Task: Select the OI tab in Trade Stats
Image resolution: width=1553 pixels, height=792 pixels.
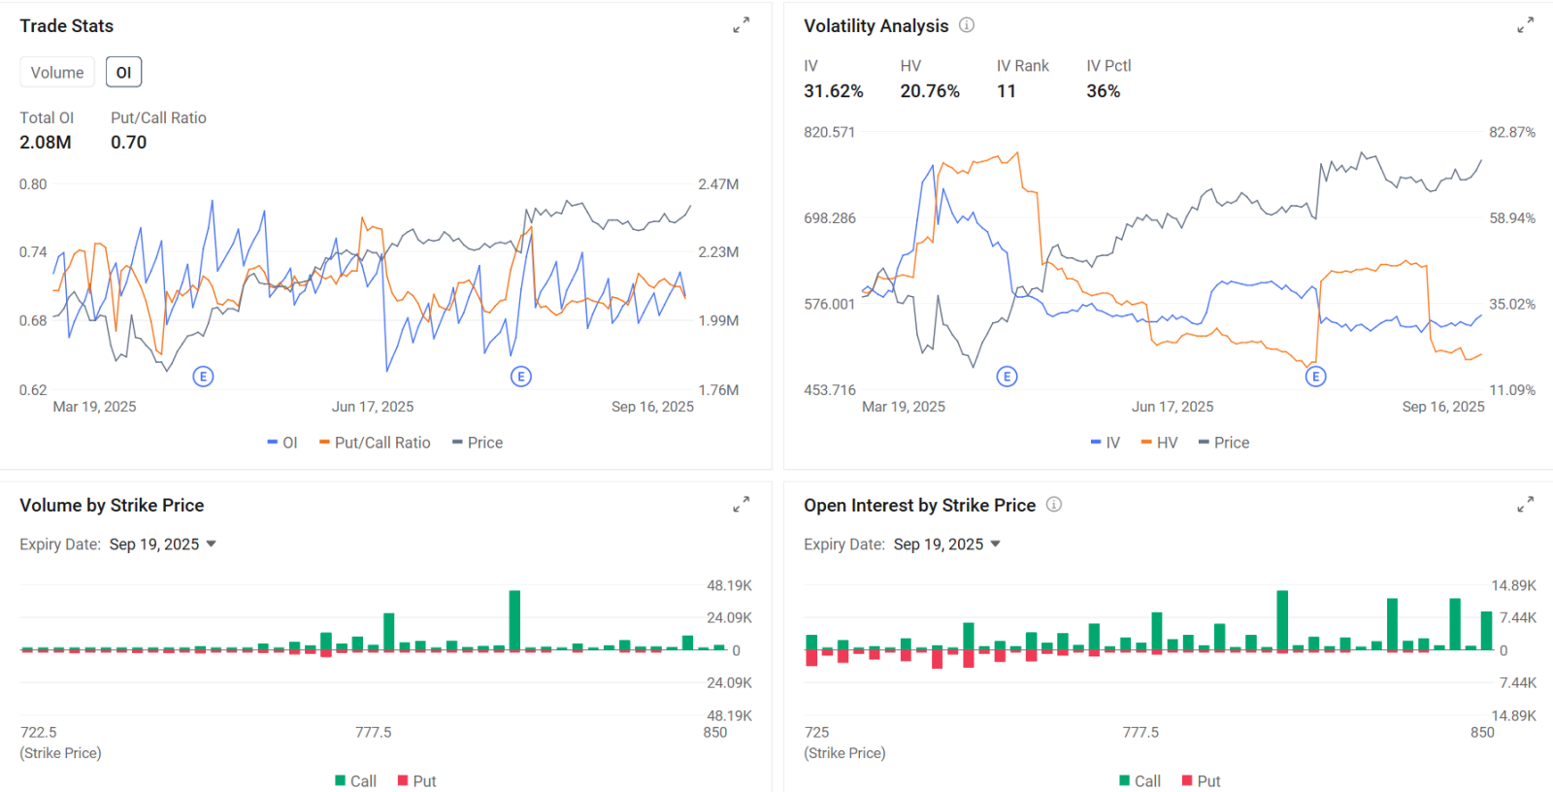Action: pos(123,73)
